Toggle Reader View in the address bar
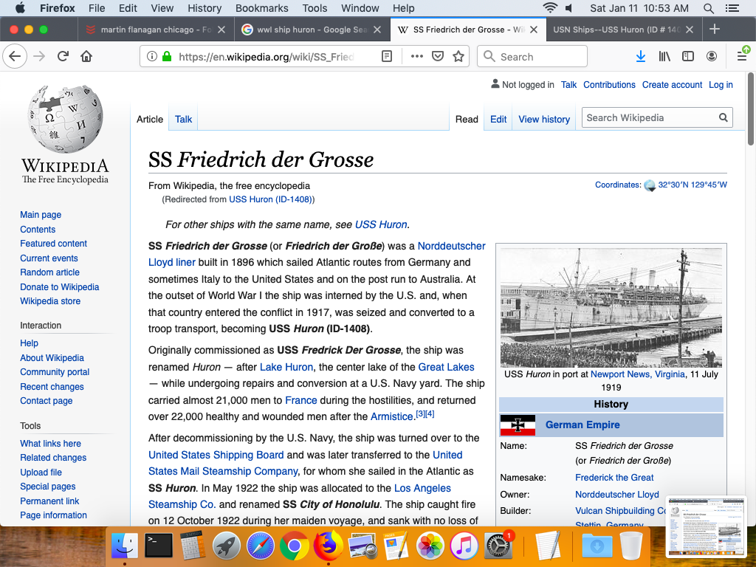This screenshot has width=756, height=567. (x=387, y=57)
